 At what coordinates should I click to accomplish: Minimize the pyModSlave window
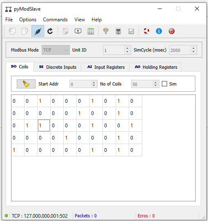coord(160,9)
